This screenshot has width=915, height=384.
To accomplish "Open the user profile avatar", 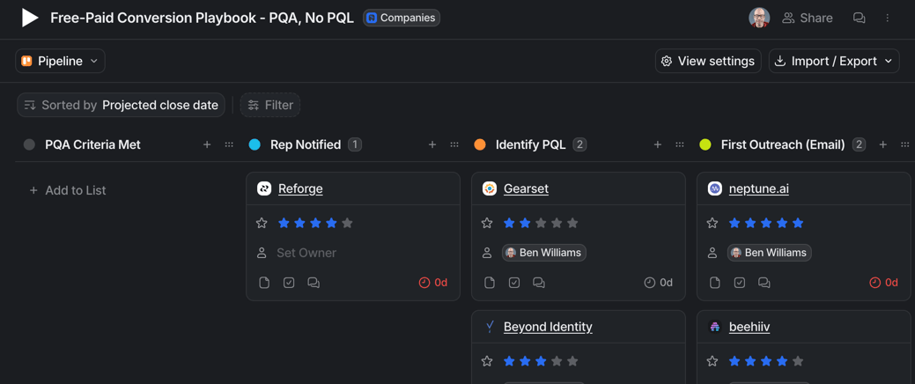I will pyautogui.click(x=759, y=18).
